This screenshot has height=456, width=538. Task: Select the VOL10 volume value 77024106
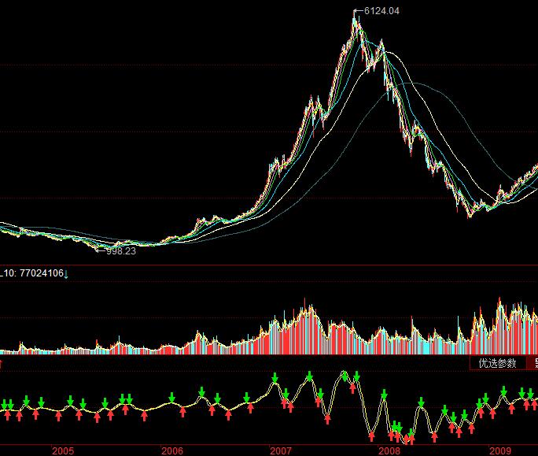[x=42, y=273]
